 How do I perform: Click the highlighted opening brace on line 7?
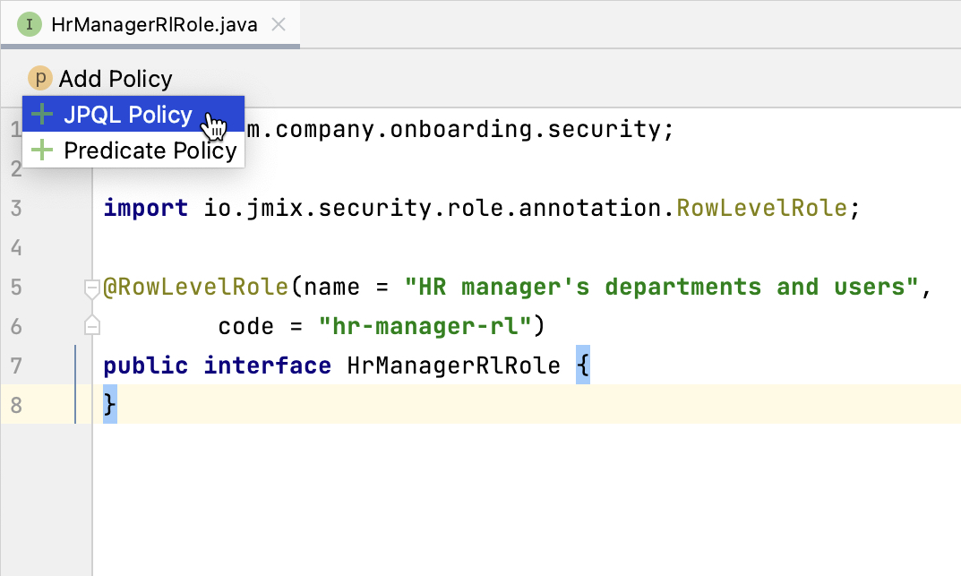click(582, 365)
